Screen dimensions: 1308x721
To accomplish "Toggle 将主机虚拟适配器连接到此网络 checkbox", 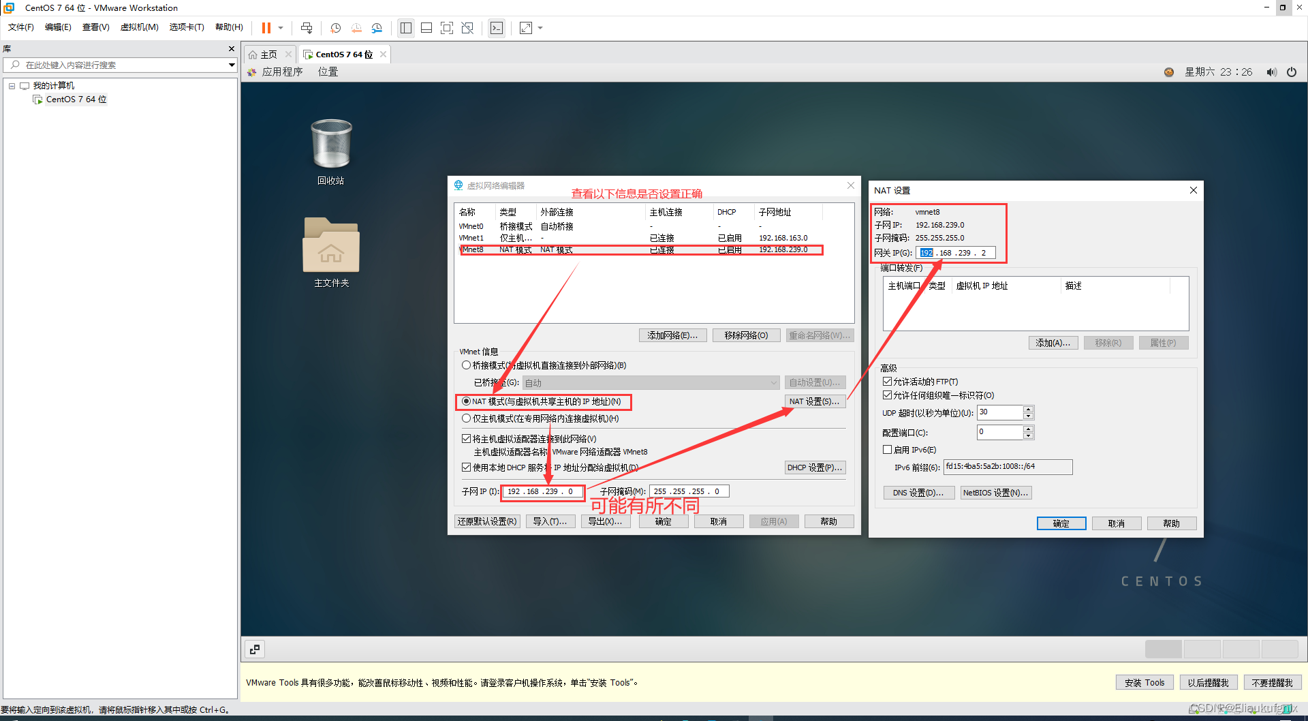I will coord(466,439).
